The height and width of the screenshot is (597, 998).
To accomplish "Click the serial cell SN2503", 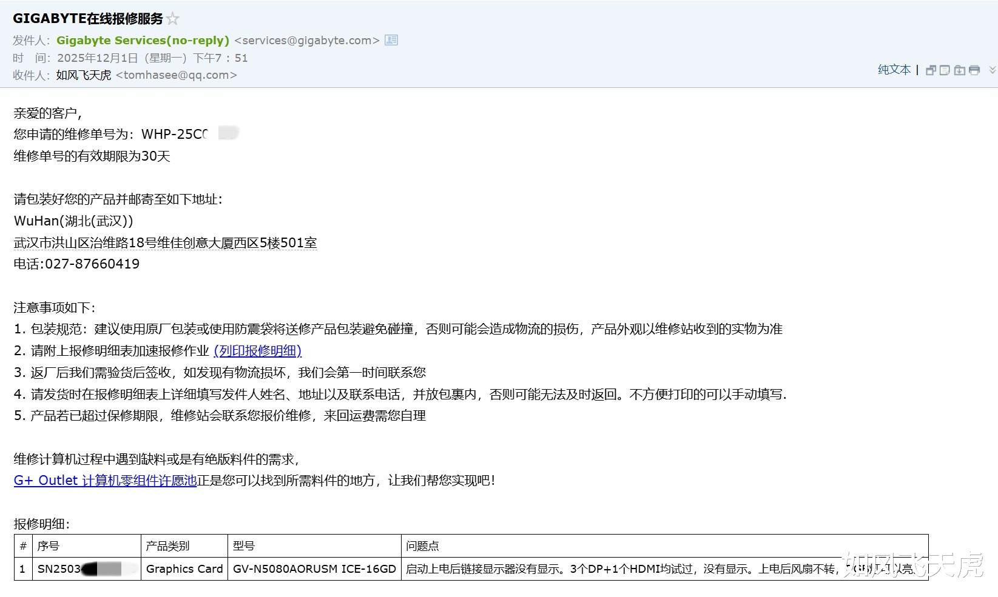I will click(x=87, y=569).
